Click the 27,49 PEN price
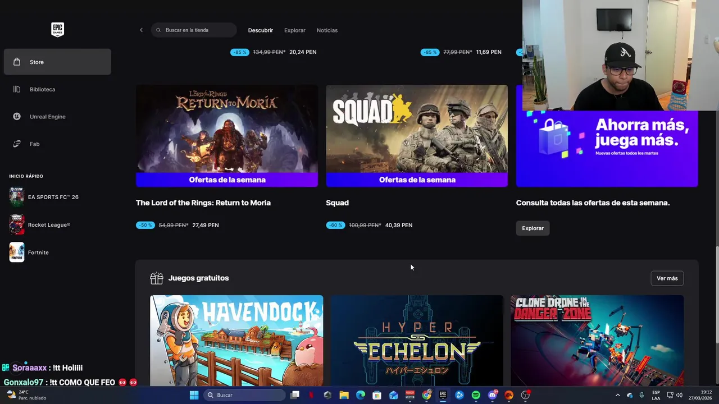 [x=206, y=225]
